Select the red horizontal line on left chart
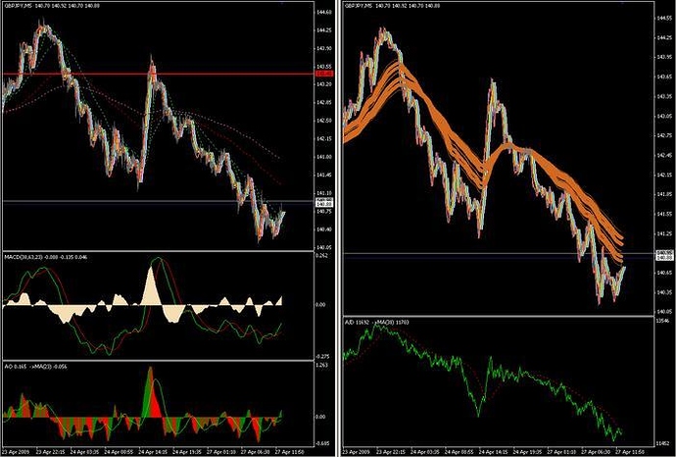This screenshot has width=676, height=457. 159,74
